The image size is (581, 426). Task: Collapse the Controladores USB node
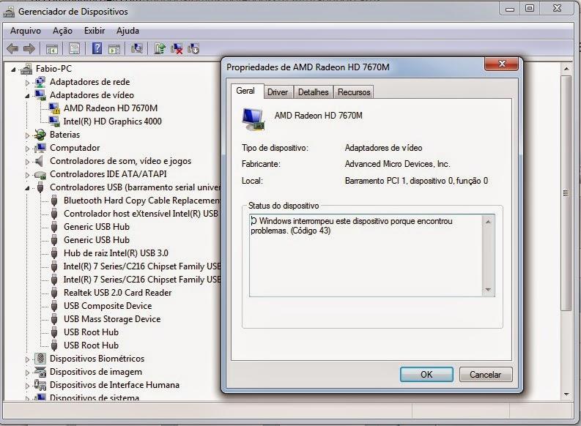27,188
